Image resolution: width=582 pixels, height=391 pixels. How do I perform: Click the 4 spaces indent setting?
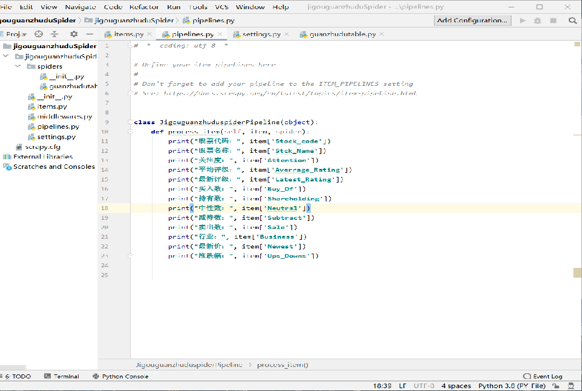(x=456, y=386)
